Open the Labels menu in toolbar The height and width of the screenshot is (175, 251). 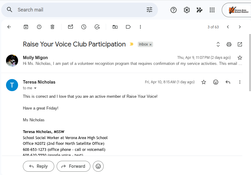tap(128, 27)
